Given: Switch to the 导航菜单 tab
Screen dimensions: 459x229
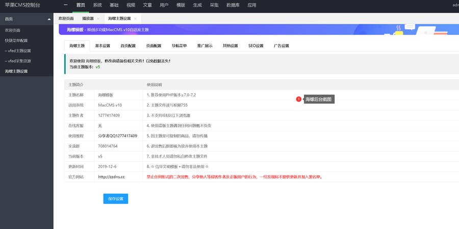Looking at the screenshot, I should pos(179,46).
